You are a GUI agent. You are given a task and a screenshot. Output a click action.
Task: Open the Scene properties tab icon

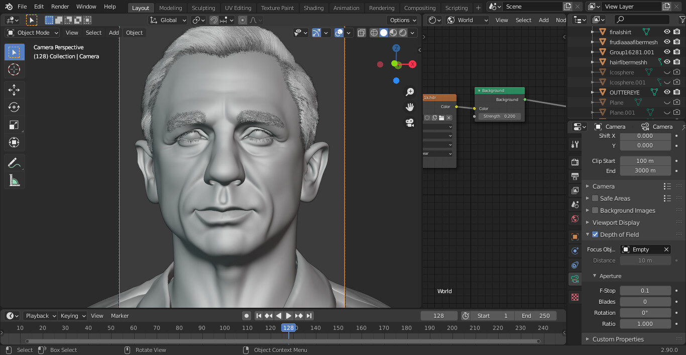tap(575, 205)
